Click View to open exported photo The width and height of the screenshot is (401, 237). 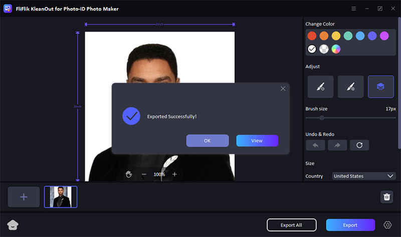point(257,141)
